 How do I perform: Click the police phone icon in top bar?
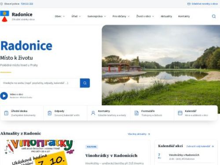point(1,4)
